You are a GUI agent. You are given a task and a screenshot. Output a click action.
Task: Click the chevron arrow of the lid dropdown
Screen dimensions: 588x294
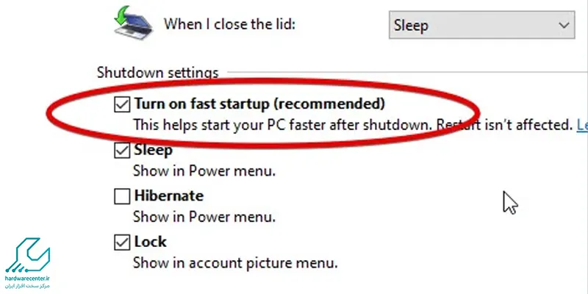pos(564,26)
